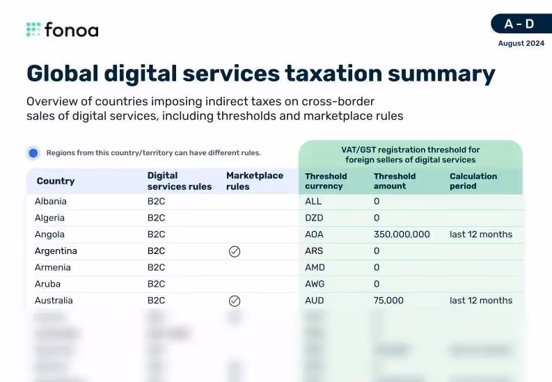Click the A - D section badge
The height and width of the screenshot is (382, 552).
(x=522, y=24)
